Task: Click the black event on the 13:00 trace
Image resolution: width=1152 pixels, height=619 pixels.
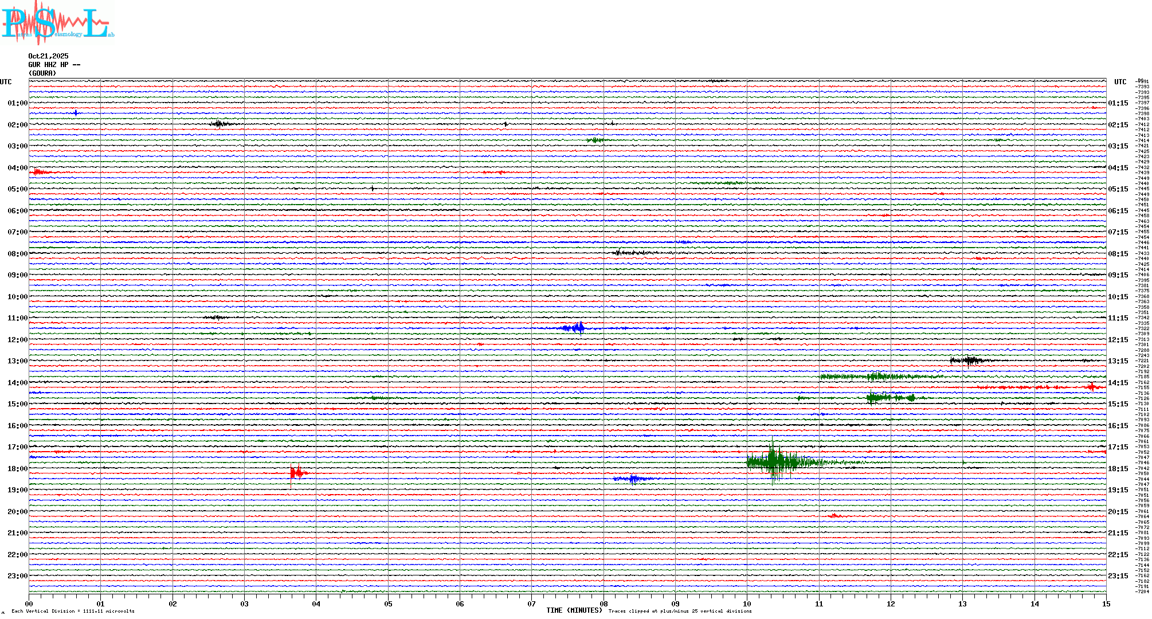Action: 970,361
